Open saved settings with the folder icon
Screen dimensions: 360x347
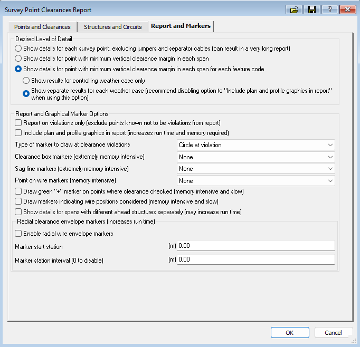click(294, 9)
